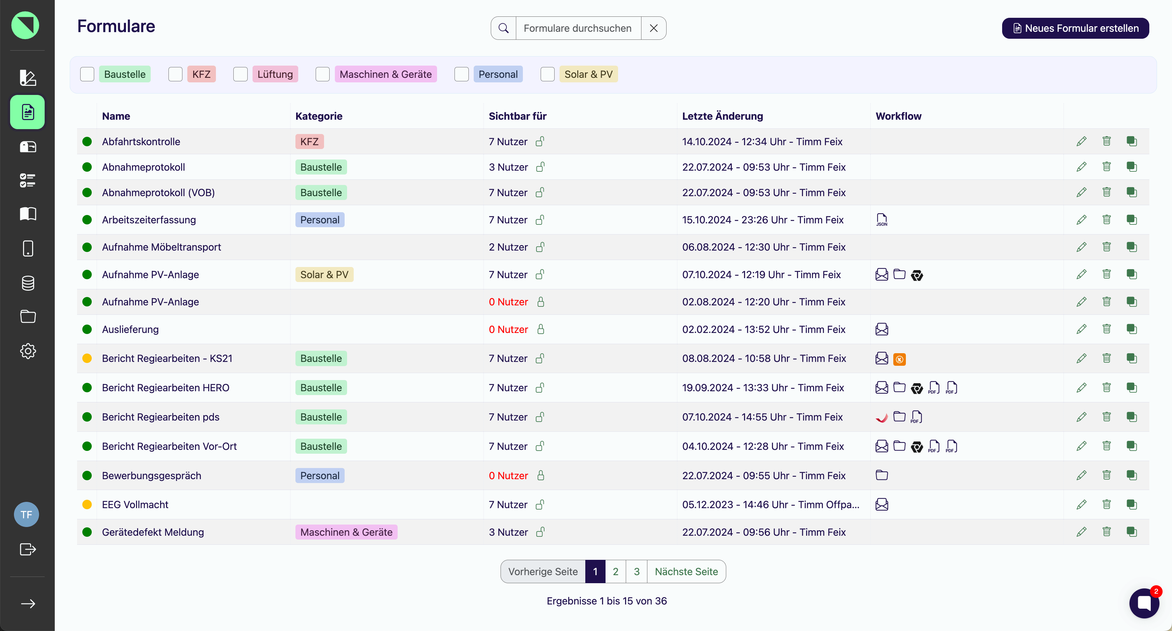Enable the Baustelle filter checkbox
Viewport: 1172px width, 631px height.
(x=87, y=74)
